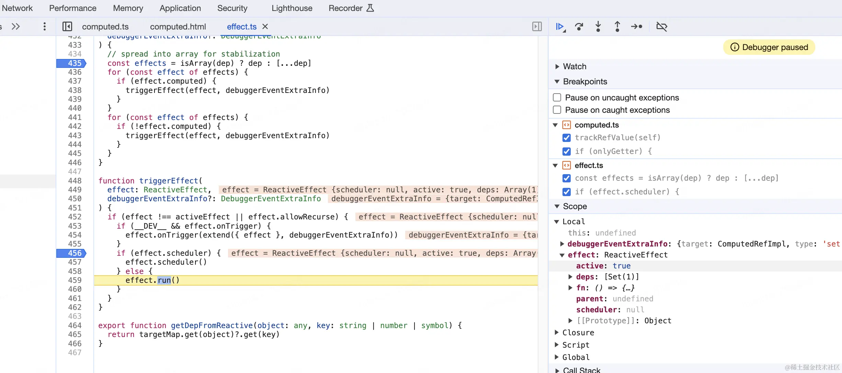Step out of current function
The height and width of the screenshot is (373, 842).
click(617, 27)
